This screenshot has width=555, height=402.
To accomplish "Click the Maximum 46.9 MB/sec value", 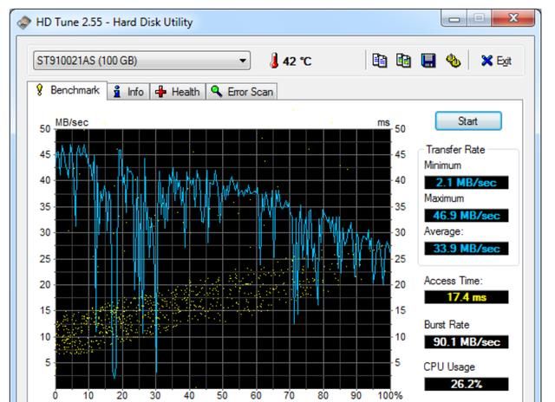I will [x=466, y=216].
